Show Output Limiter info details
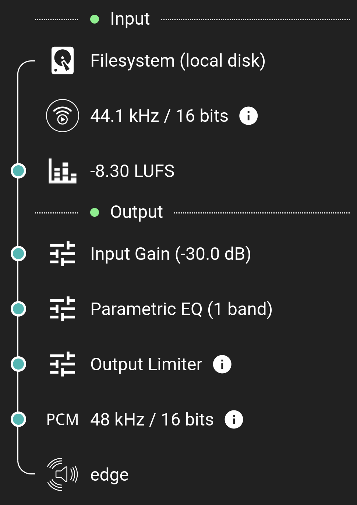Screen dimensions: 357x505 (x=222, y=364)
